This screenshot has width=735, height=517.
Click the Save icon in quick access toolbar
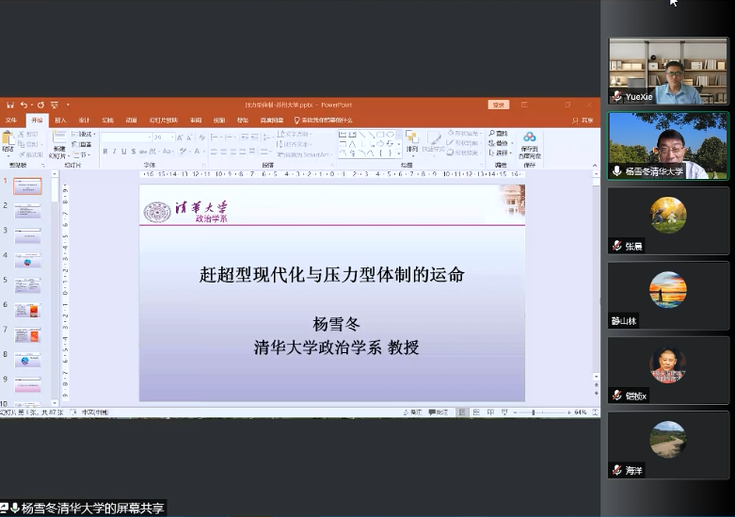[x=8, y=105]
